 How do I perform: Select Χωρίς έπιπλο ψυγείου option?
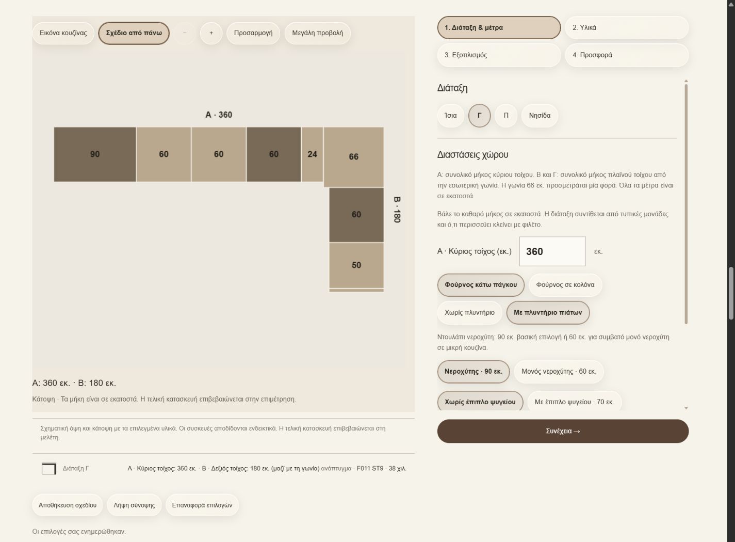[480, 402]
